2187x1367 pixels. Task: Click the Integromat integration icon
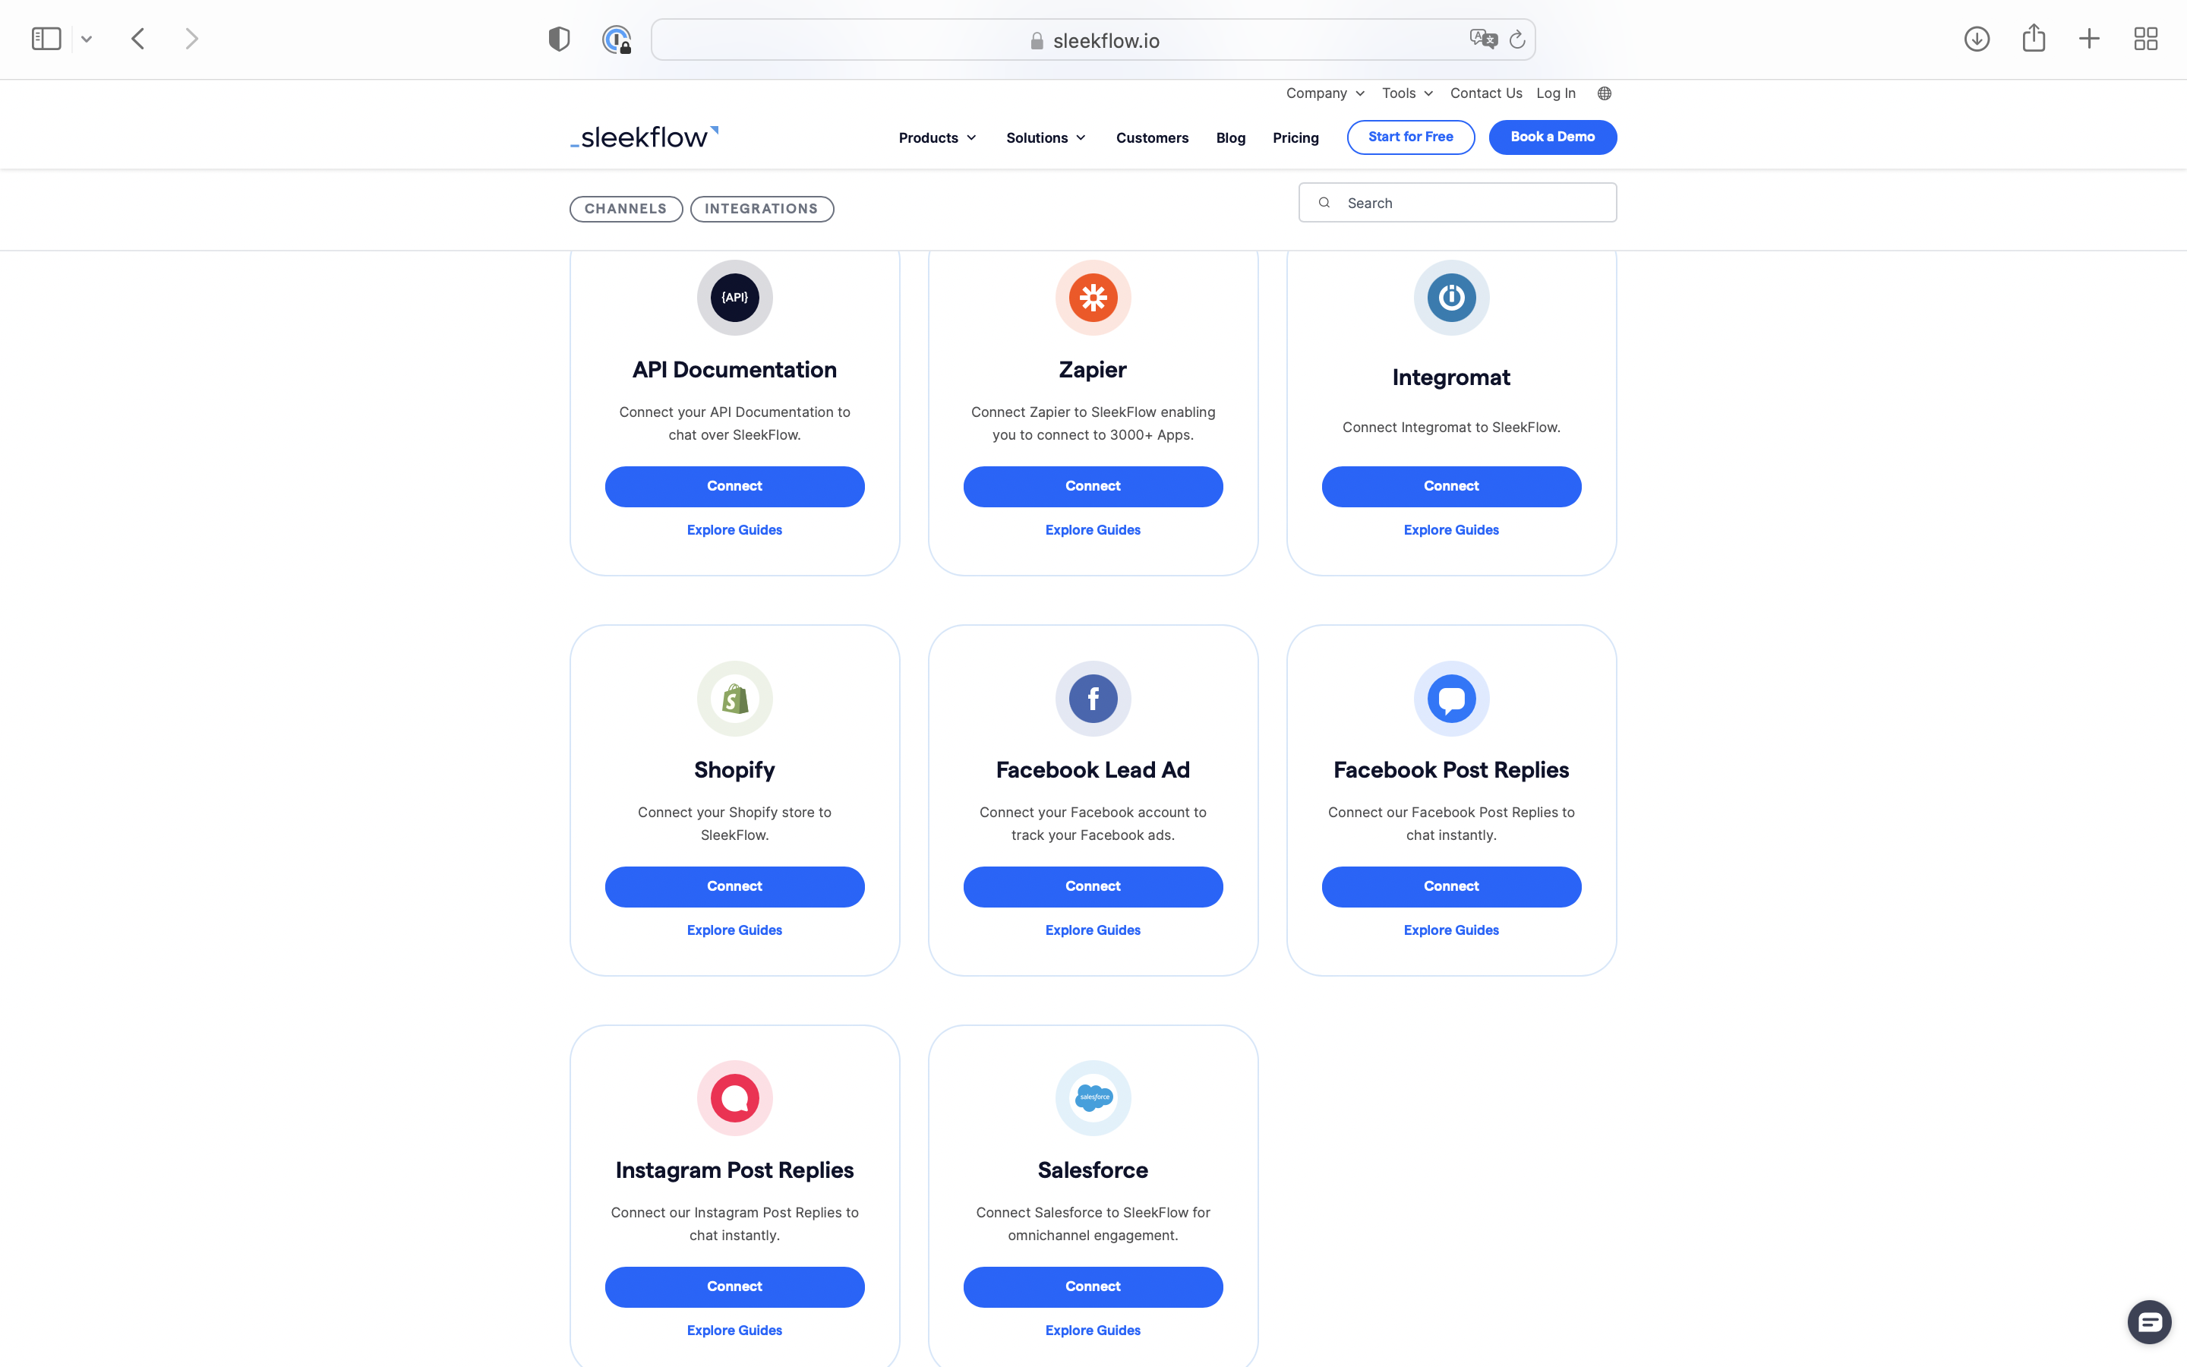click(x=1450, y=298)
